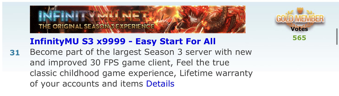Click 'The Original Season 3 Experience' banner tagline
339x96 pixels.
pos(96,26)
